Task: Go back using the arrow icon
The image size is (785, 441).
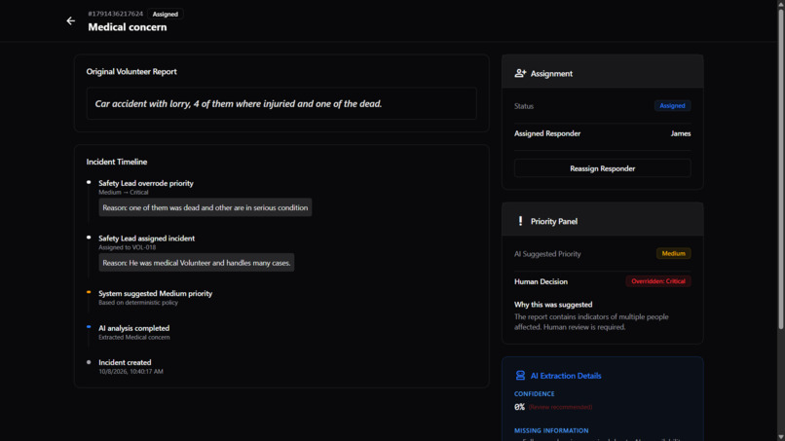Action: 70,21
